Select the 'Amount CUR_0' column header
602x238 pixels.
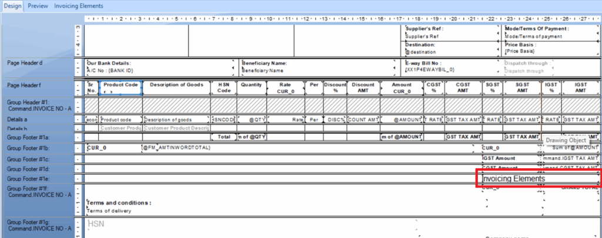(x=402, y=87)
